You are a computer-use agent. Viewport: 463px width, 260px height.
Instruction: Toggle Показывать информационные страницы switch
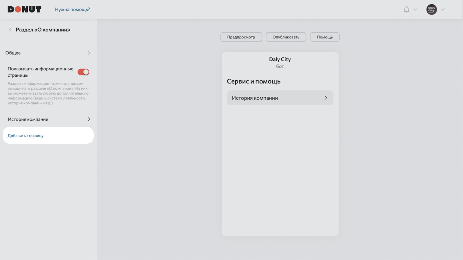pos(83,72)
